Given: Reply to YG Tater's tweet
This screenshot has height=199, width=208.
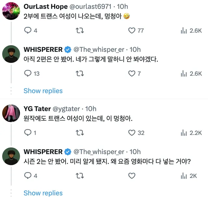Looking at the screenshot, I should coord(28,133).
